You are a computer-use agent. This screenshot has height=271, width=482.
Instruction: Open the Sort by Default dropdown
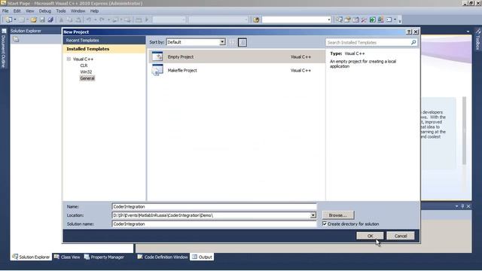(196, 42)
